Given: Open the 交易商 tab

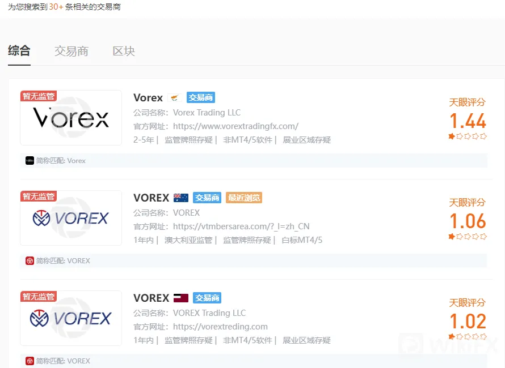Looking at the screenshot, I should (x=71, y=51).
